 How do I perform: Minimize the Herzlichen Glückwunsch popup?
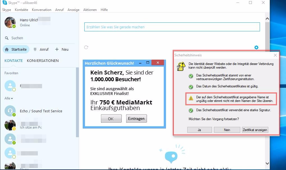(x=140, y=63)
